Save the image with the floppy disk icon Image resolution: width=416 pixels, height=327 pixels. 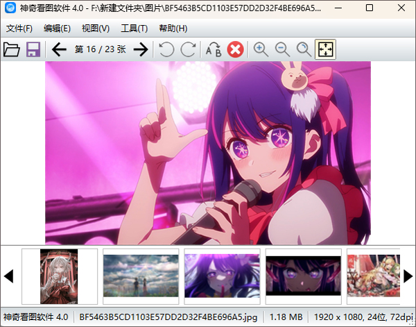(x=33, y=49)
